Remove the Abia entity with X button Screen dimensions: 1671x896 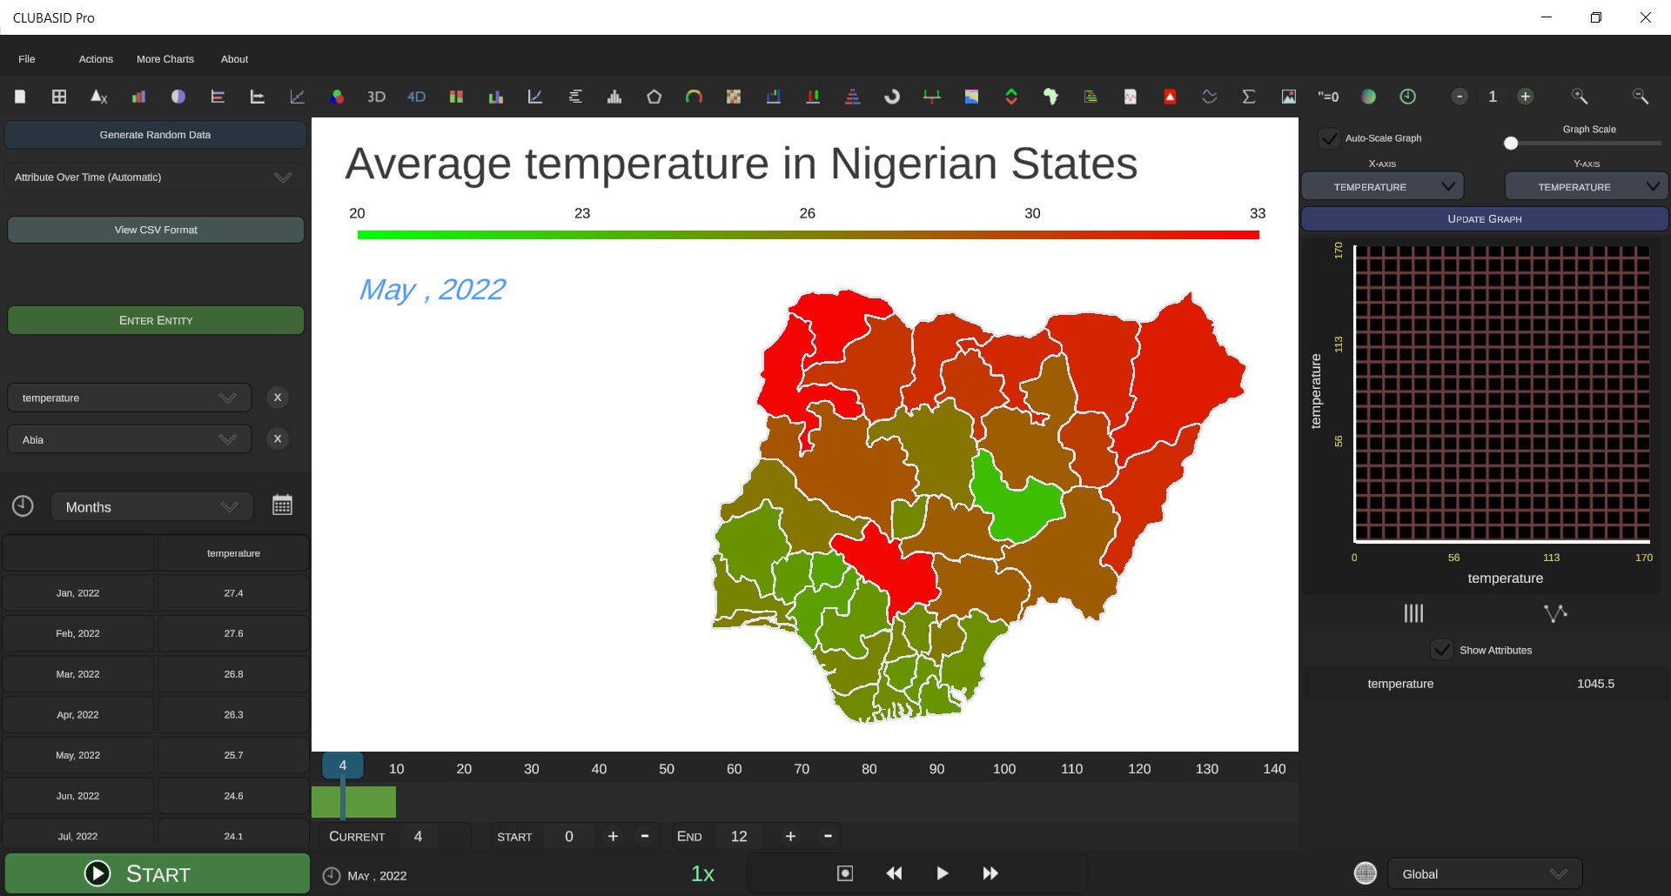pyautogui.click(x=278, y=439)
